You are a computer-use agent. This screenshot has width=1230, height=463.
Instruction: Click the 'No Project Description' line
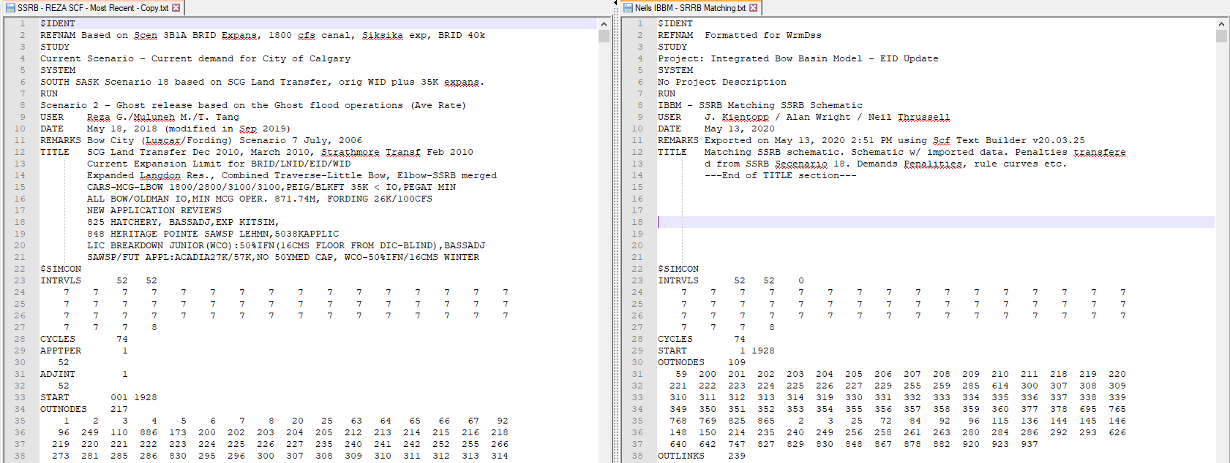click(x=722, y=82)
